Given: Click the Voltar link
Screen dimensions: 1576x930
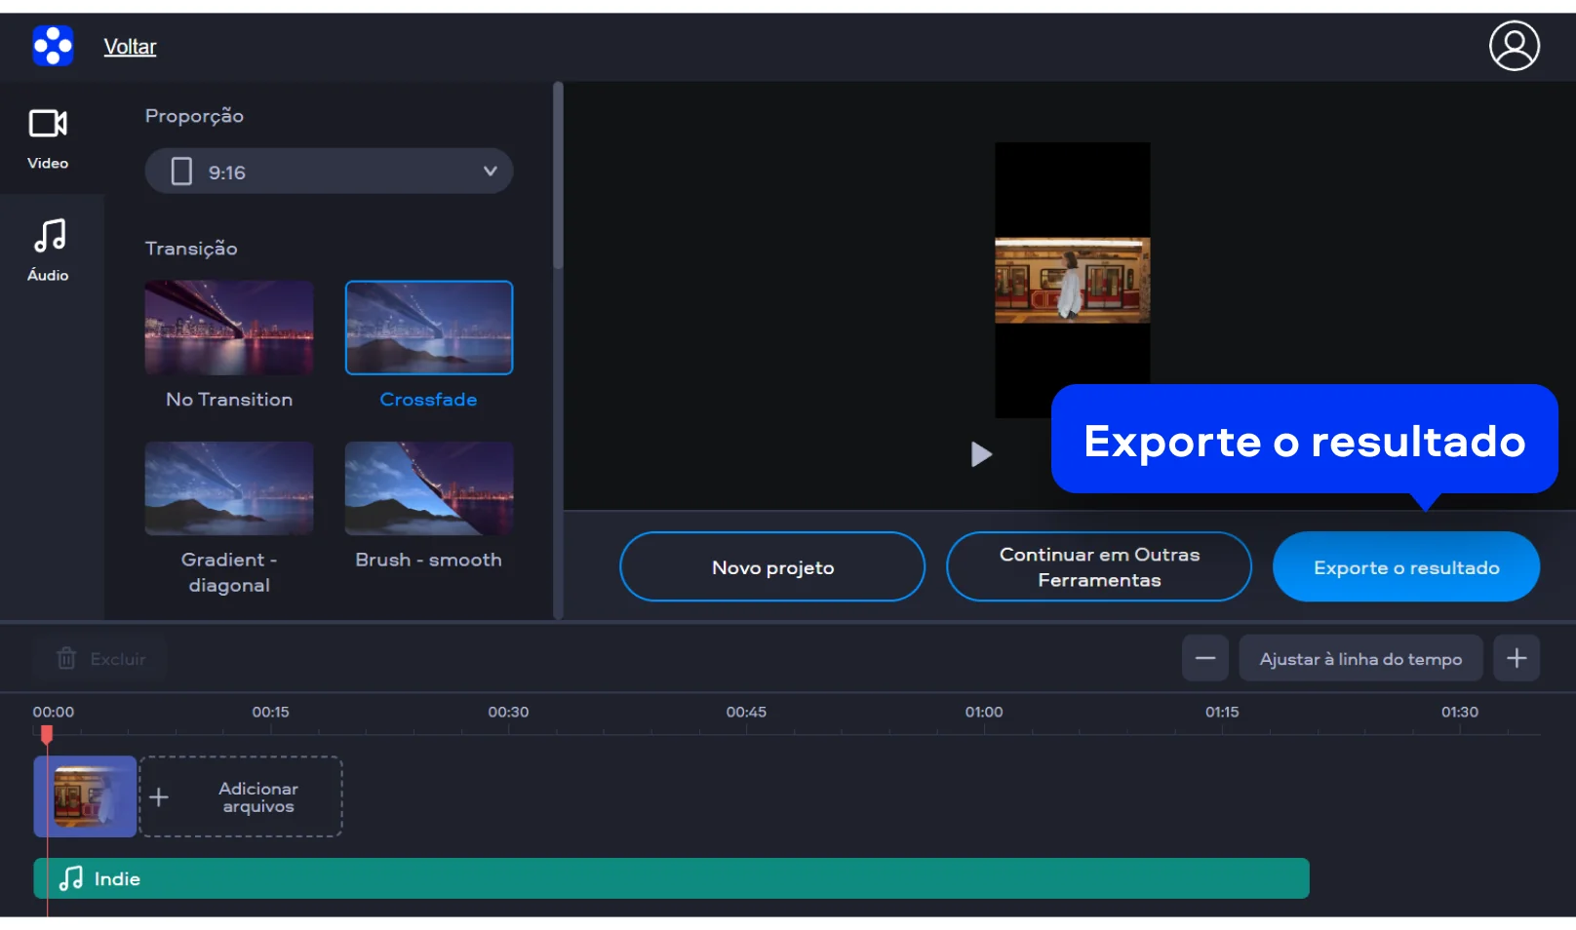Looking at the screenshot, I should pyautogui.click(x=130, y=47).
